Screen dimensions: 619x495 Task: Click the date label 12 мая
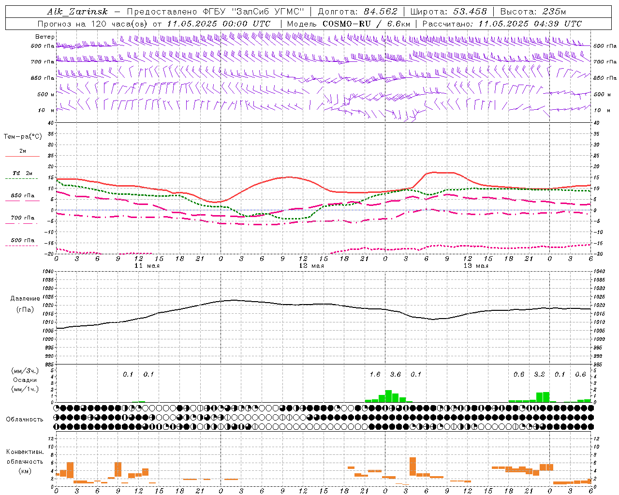311,266
